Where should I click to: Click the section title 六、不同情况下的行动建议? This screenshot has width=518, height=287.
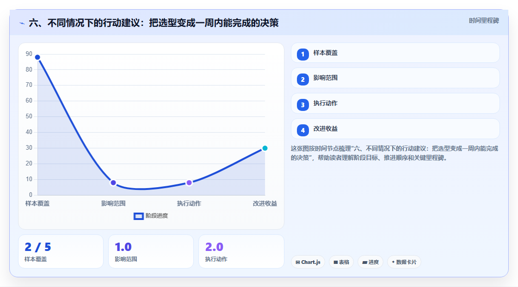(154, 23)
